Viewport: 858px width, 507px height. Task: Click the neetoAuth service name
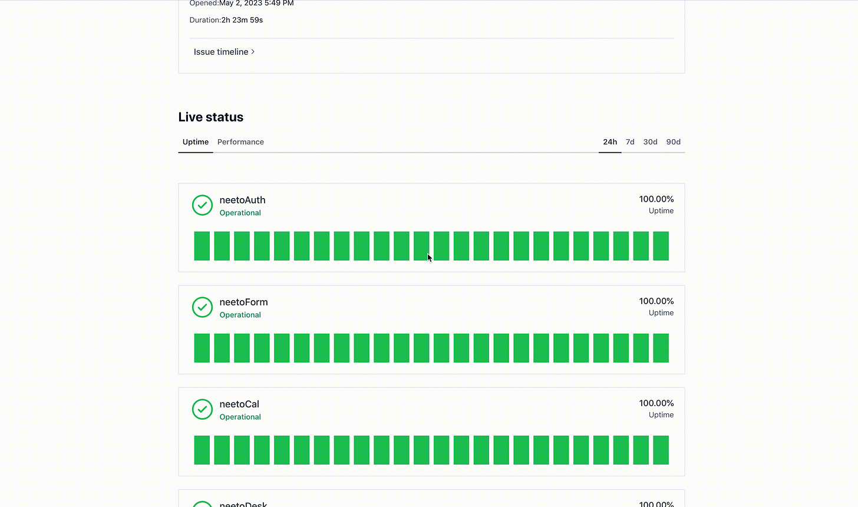242,200
